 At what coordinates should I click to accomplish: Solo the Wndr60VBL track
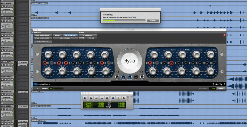pyautogui.click(x=9, y=21)
